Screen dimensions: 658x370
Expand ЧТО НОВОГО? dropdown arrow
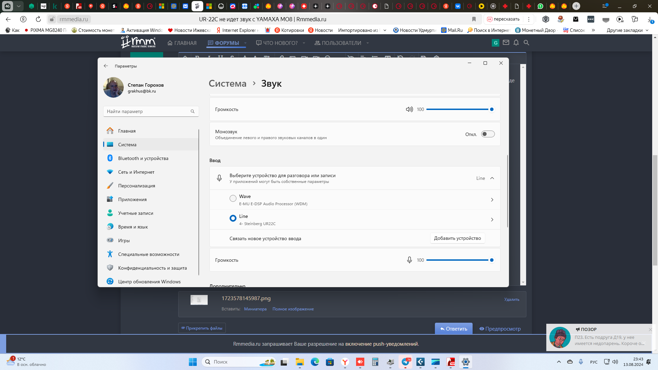[304, 43]
